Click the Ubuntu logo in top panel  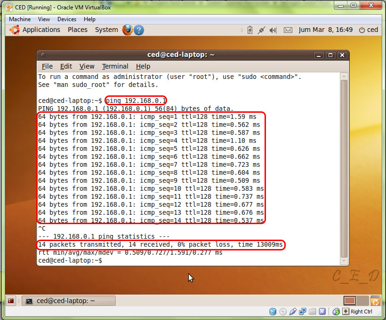coord(15,30)
